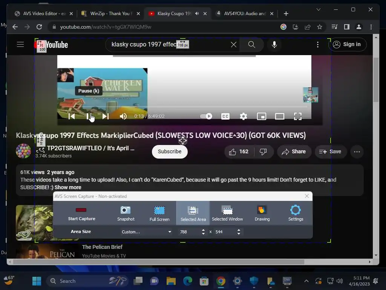
Task: Open the tab search chevron
Action: pyautogui.click(x=318, y=9)
